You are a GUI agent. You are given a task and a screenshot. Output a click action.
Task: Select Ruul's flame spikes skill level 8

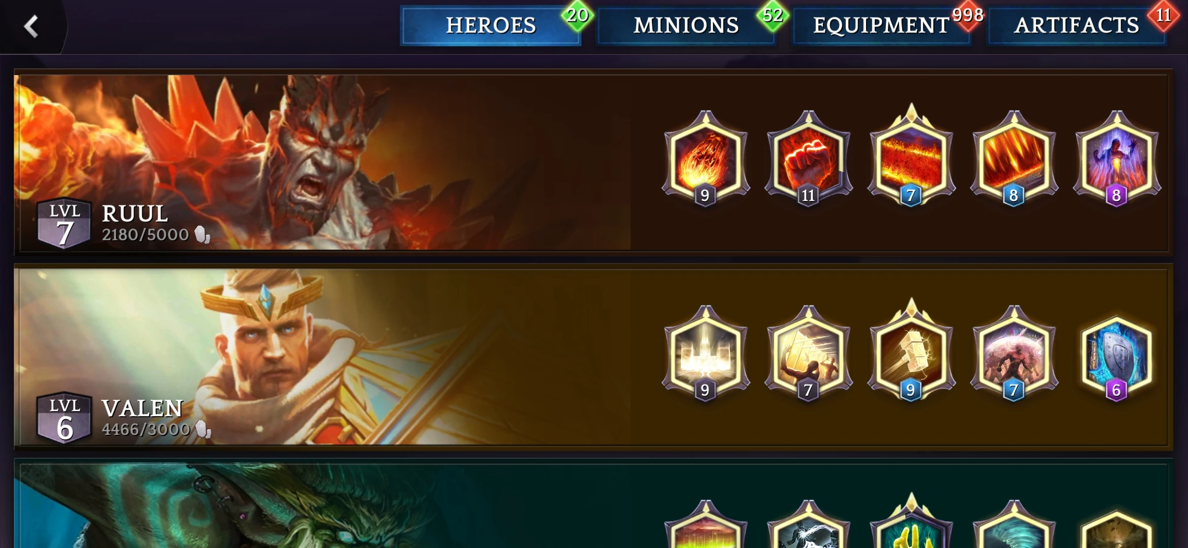pyautogui.click(x=1014, y=158)
